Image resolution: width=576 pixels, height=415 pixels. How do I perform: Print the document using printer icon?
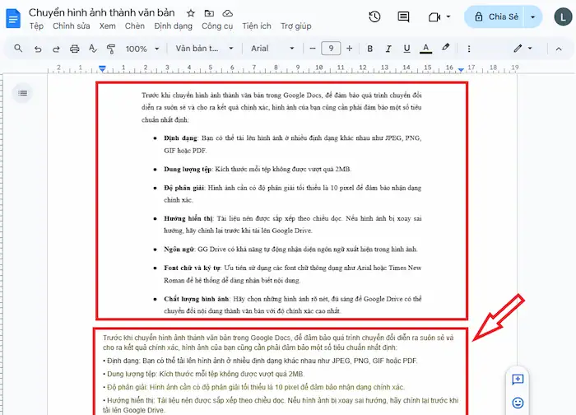tap(75, 49)
